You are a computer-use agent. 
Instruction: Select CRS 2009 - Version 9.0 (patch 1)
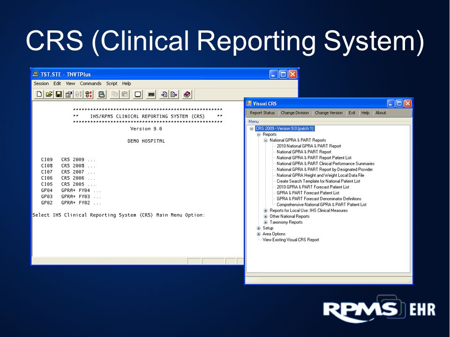tap(285, 128)
